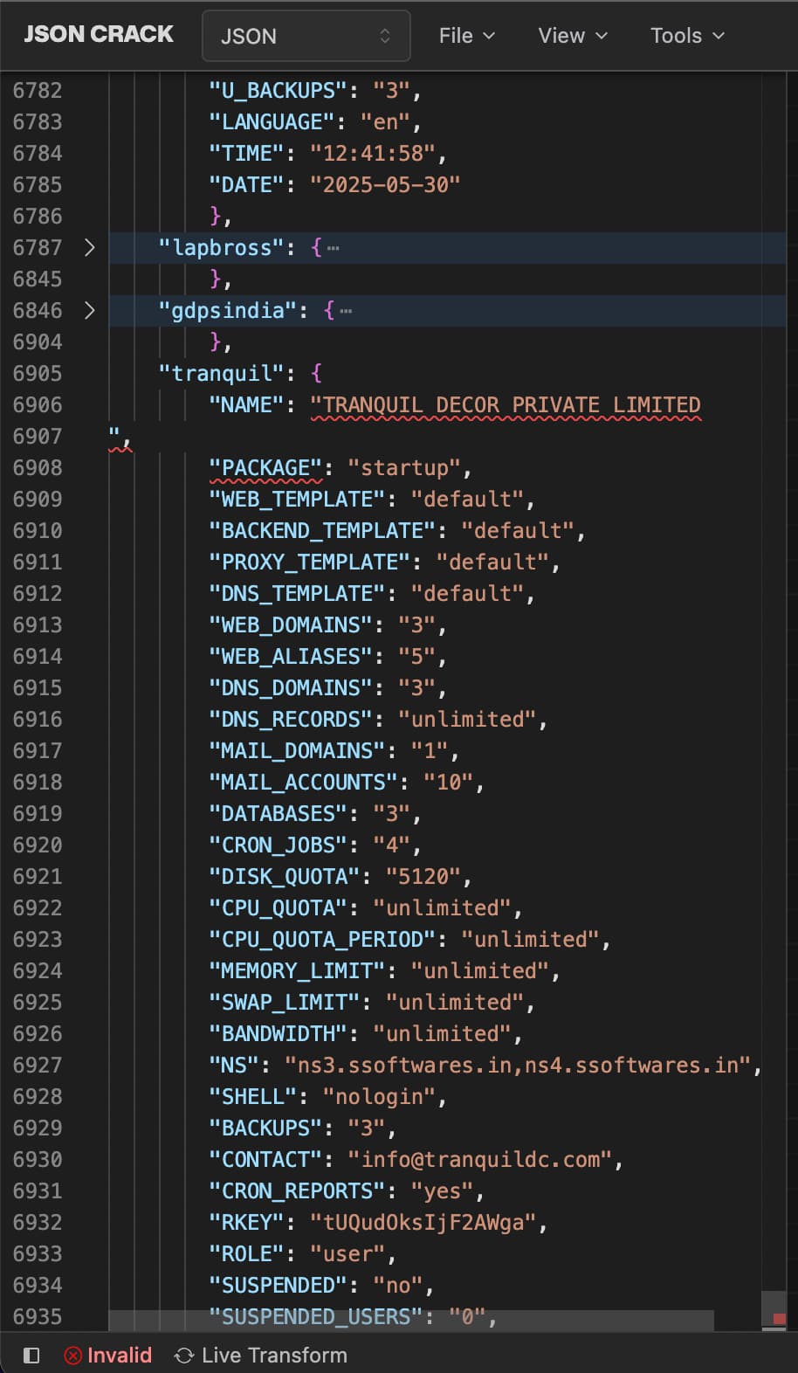Open the Tools menu
The height and width of the screenshot is (1373, 798).
click(687, 36)
